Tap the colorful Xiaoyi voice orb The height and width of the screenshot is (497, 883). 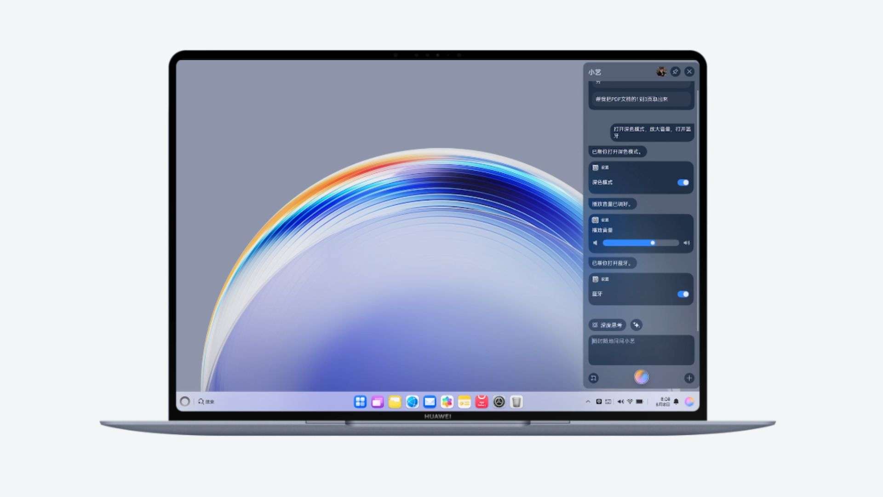tap(641, 377)
